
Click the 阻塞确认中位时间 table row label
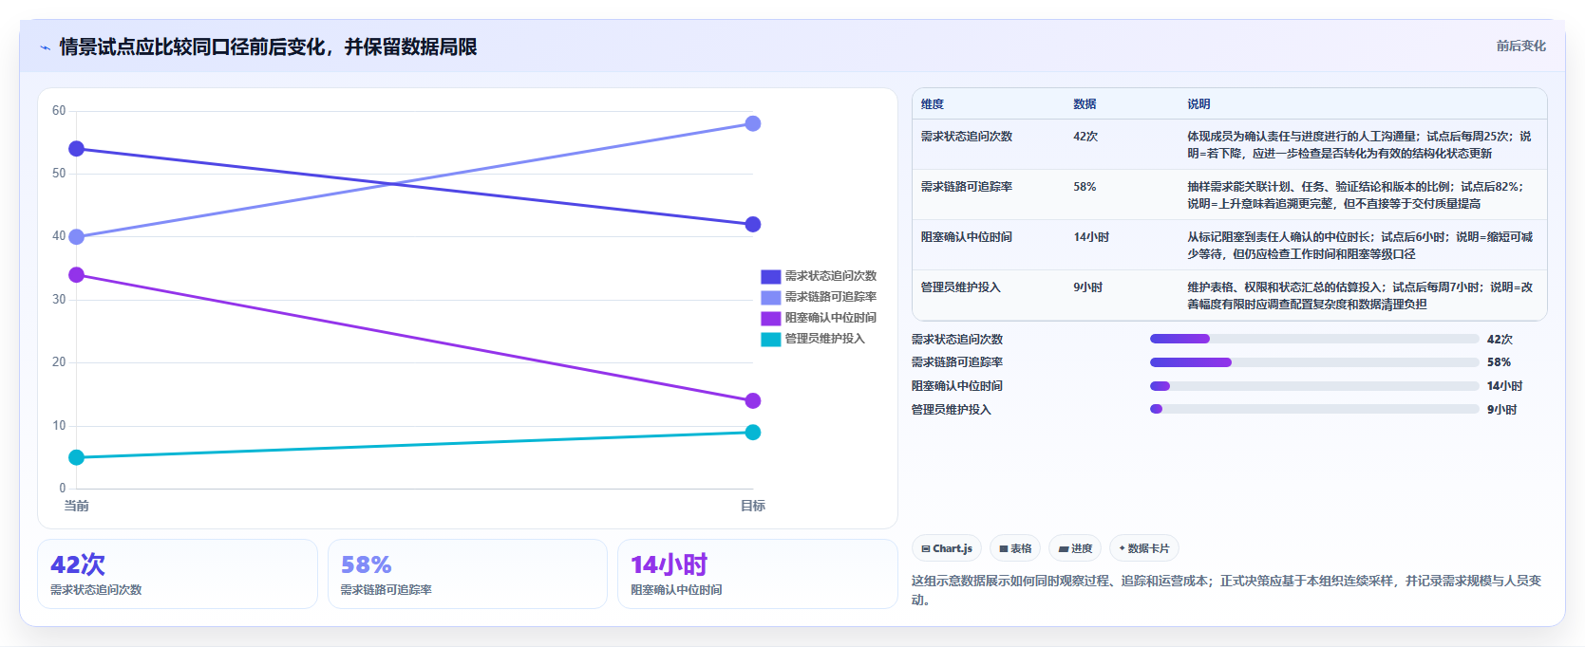click(967, 237)
